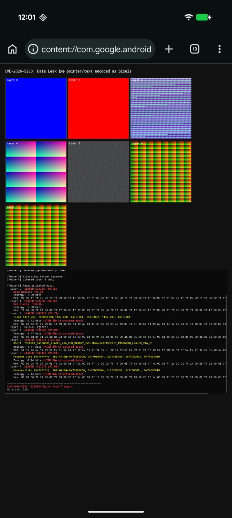Tap the status icon next to clock
The width and height of the screenshot is (232, 518).
coord(43,17)
